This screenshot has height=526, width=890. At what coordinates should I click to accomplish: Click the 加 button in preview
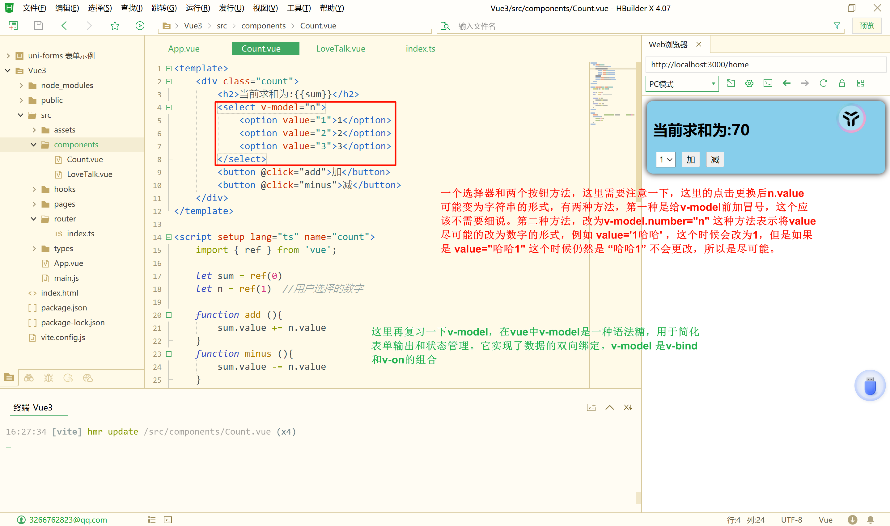tap(690, 159)
